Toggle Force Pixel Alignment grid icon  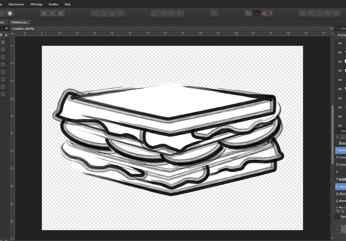(x=248, y=14)
